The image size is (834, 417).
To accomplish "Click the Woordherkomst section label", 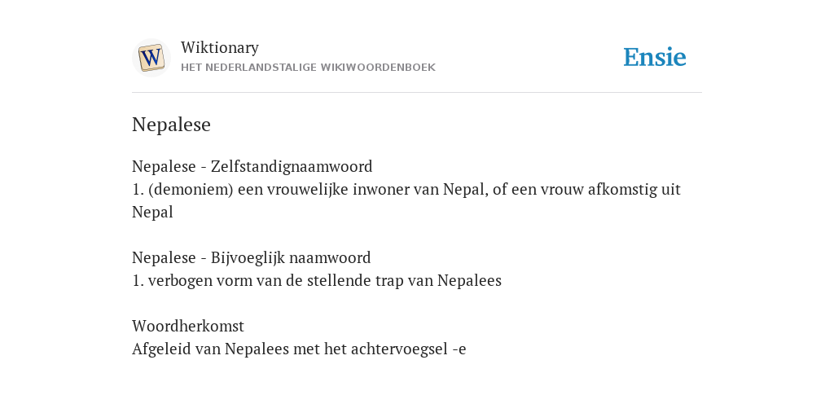I will [x=188, y=326].
